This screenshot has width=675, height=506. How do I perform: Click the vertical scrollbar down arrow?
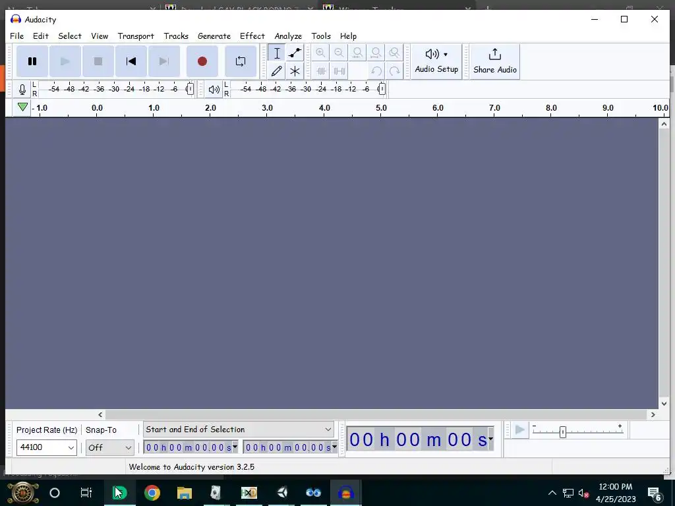point(664,404)
